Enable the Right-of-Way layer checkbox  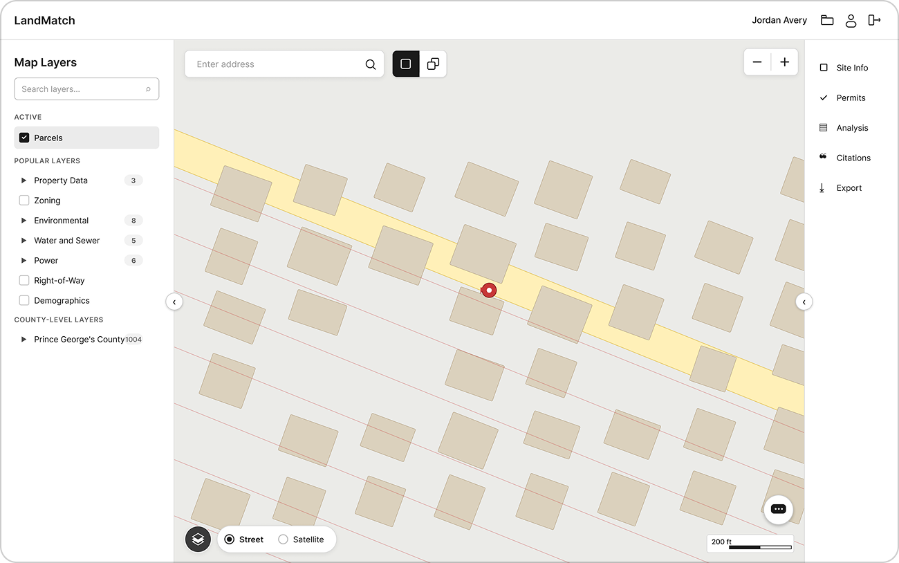[x=24, y=281]
